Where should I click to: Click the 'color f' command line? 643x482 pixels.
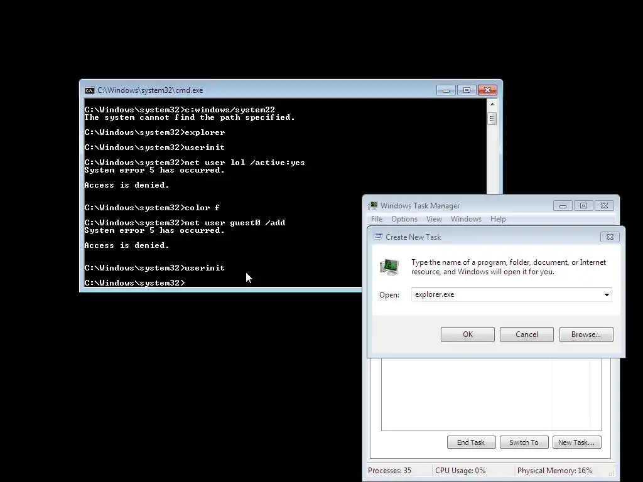pos(152,208)
